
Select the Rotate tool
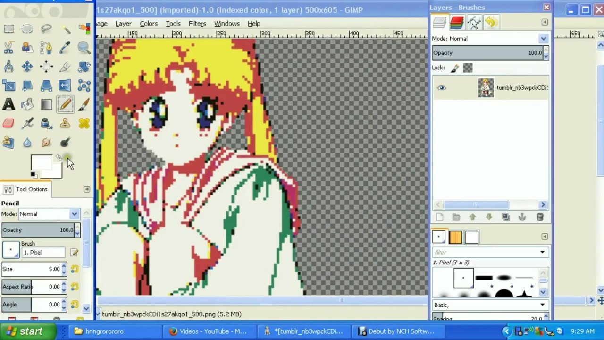click(84, 67)
